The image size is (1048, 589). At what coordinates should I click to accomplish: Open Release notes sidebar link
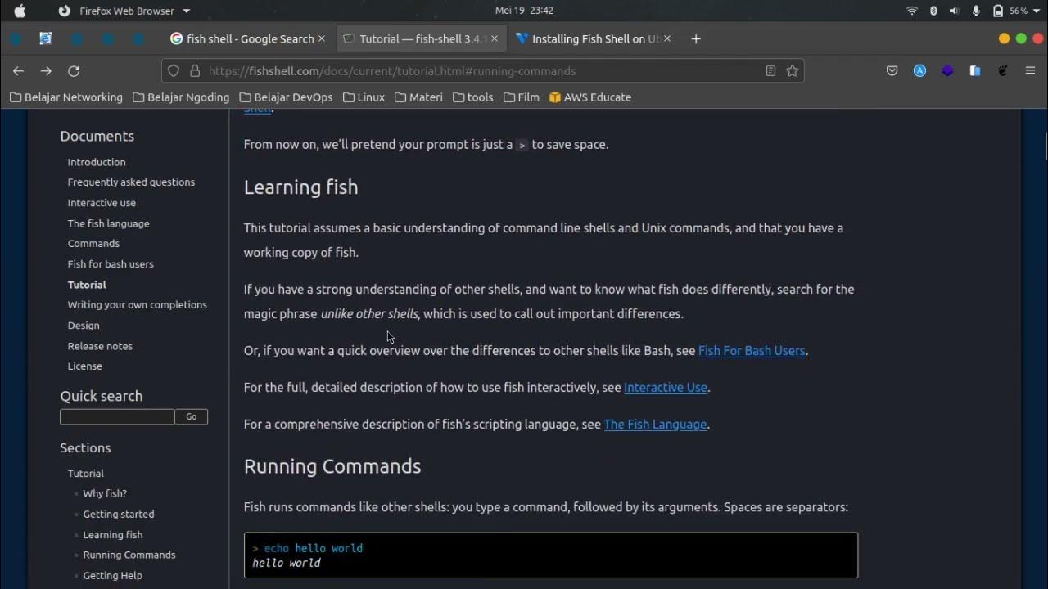[100, 346]
